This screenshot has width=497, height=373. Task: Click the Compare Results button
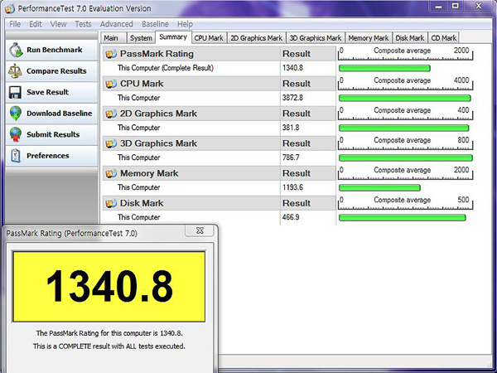coord(52,71)
